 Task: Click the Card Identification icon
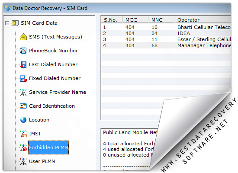23,106
